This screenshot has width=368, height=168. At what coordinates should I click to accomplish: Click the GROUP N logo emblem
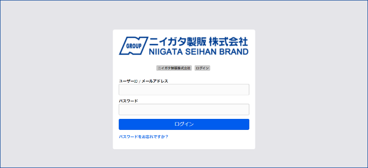tap(133, 46)
